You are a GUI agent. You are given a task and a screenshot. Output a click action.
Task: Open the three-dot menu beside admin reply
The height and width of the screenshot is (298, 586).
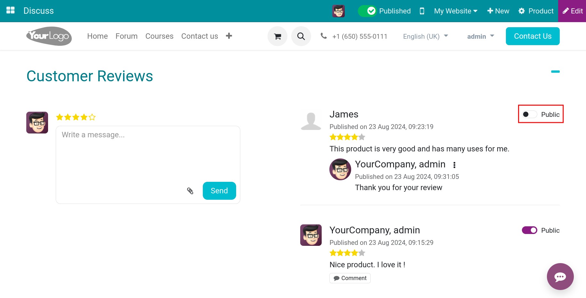coord(454,165)
